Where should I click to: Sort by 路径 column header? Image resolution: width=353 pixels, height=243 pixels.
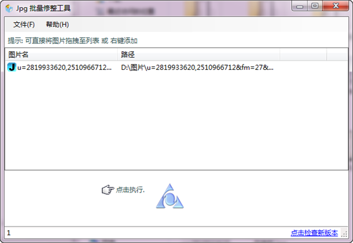198,55
